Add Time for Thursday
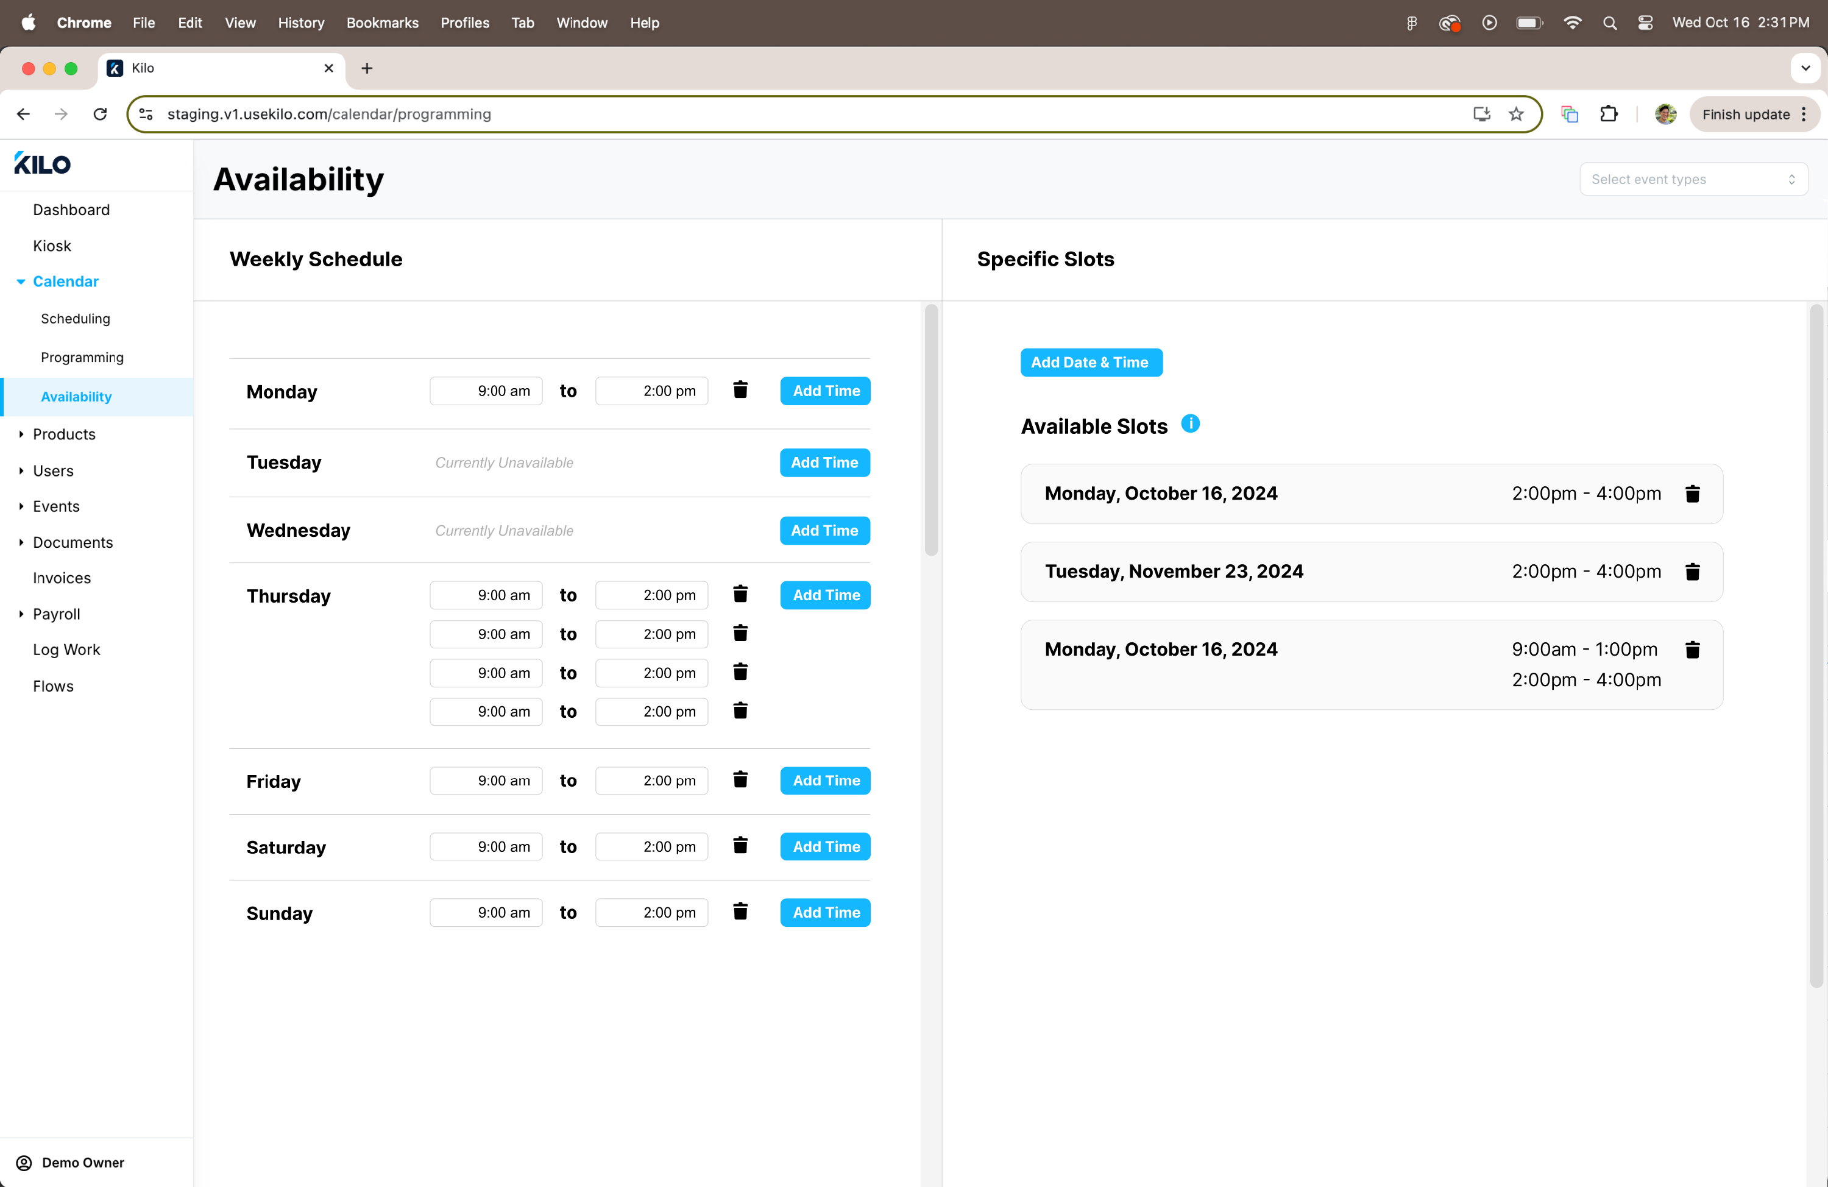 826,595
